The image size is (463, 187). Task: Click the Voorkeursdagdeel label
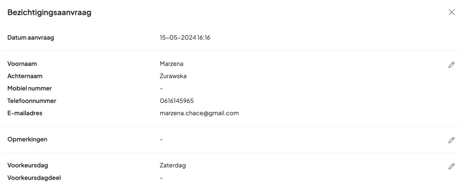(34, 178)
